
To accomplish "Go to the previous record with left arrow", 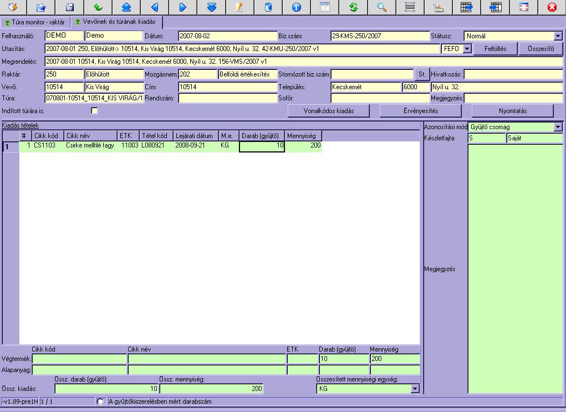I will tap(155, 7).
